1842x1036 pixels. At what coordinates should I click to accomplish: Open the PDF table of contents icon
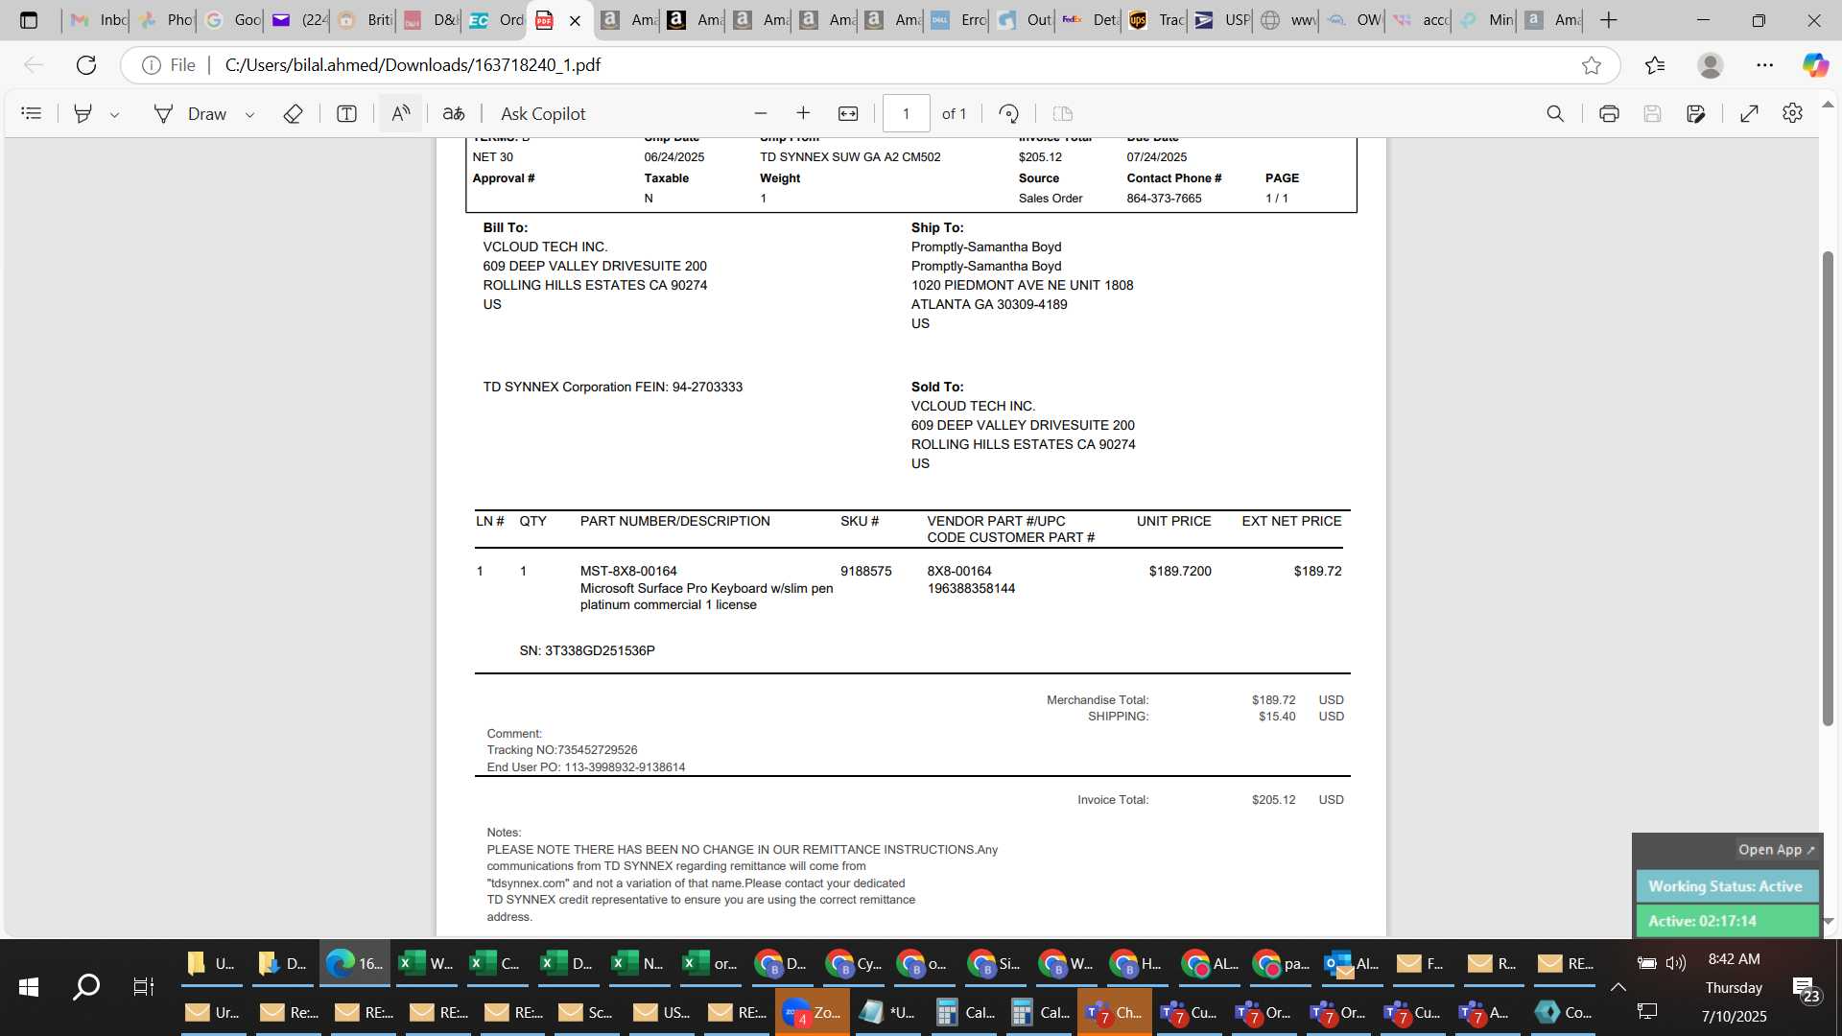point(31,113)
